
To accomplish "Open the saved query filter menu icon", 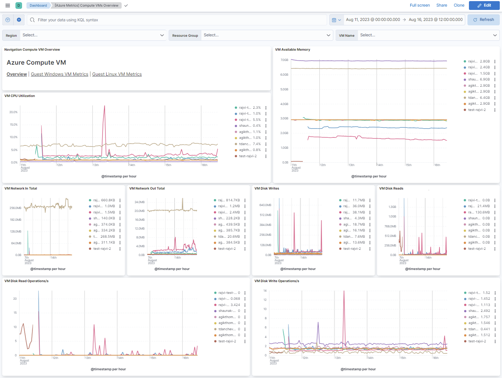I will (8, 20).
